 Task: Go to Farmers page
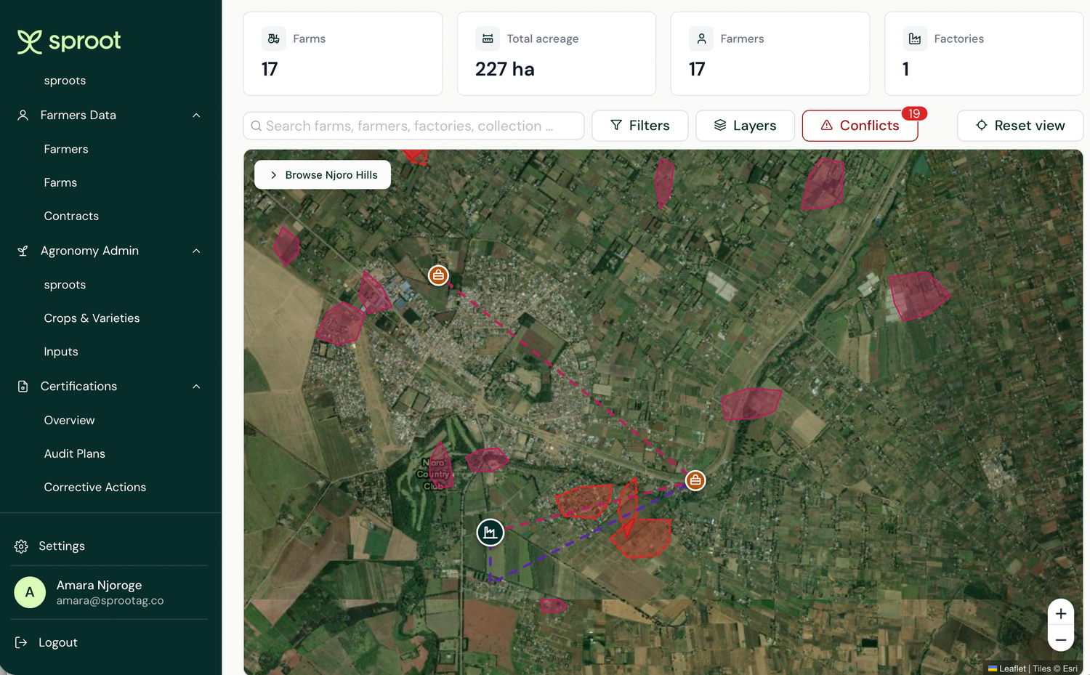pos(66,149)
